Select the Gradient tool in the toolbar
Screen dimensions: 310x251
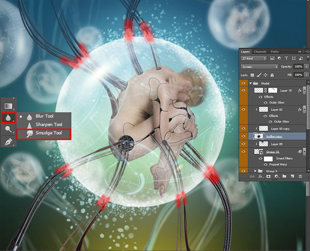(x=8, y=106)
